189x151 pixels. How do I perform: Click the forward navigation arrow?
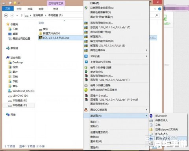pos(12,15)
